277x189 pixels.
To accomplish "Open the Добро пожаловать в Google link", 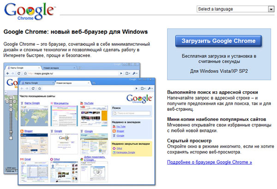I will pyautogui.click(x=94, y=158).
